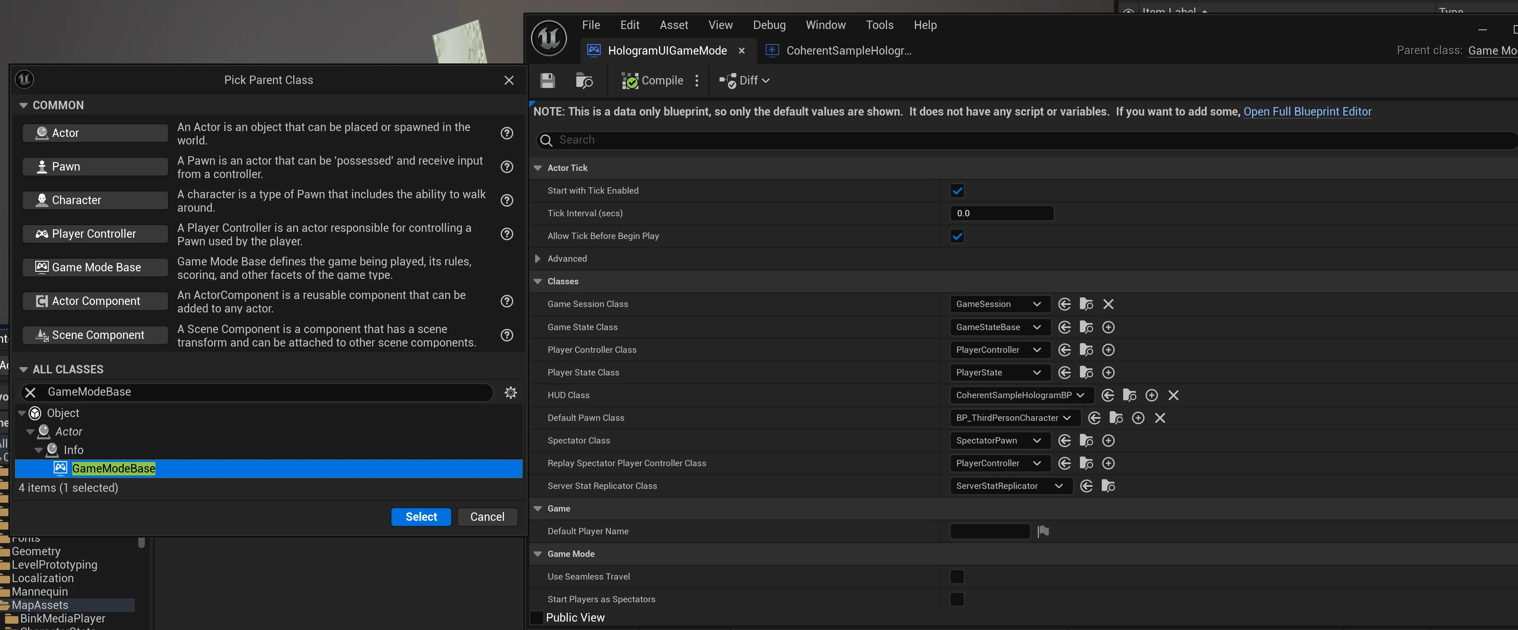Viewport: 1518px width, 630px height.
Task: Switch to the CoherentSampleHologr tab
Action: click(848, 51)
